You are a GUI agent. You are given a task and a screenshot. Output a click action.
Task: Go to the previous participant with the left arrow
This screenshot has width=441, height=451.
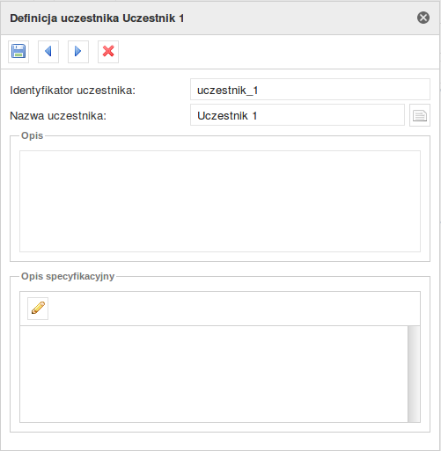(x=48, y=52)
